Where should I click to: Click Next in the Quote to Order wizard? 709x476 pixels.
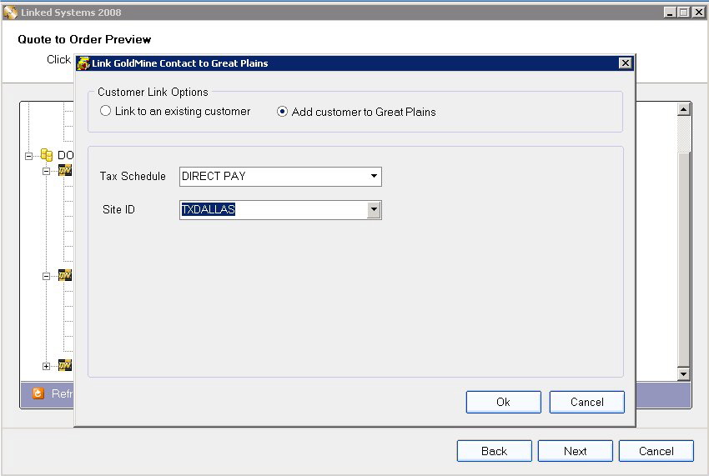(x=576, y=451)
